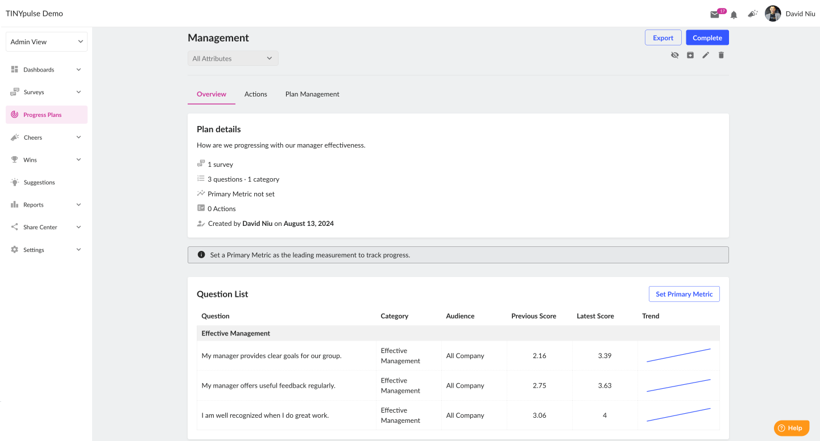The height and width of the screenshot is (441, 820).
Task: Switch to the Plan Management tab
Action: (x=312, y=94)
